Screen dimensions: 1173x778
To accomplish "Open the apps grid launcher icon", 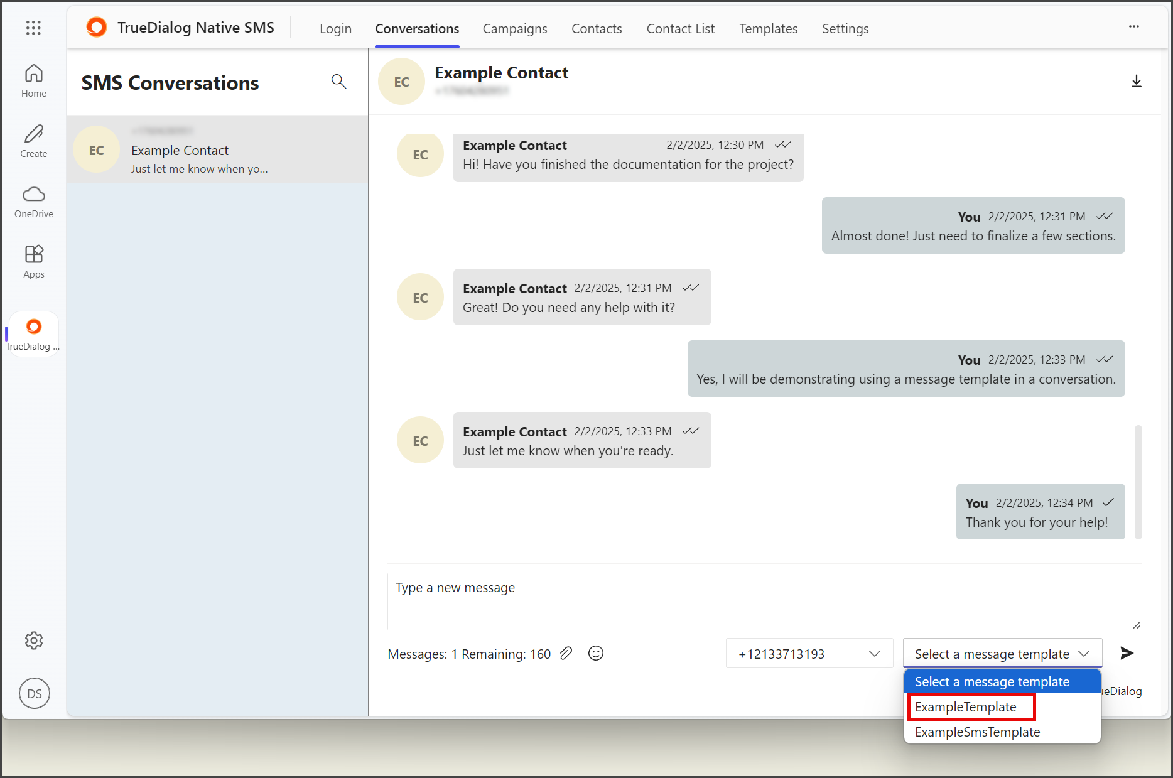I will (33, 28).
